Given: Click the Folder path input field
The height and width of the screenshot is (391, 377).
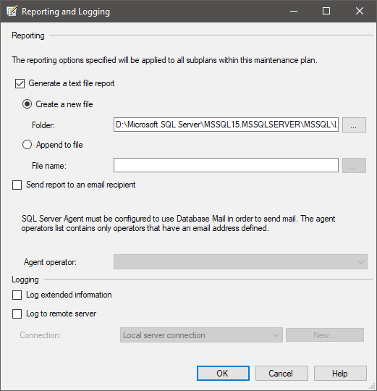Looking at the screenshot, I should tap(226, 125).
